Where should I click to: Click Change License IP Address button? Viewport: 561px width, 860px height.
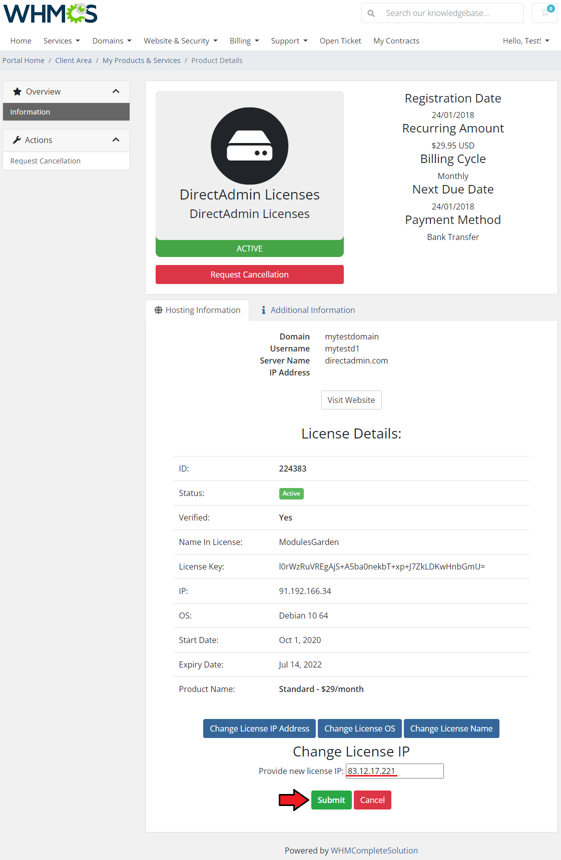point(259,728)
